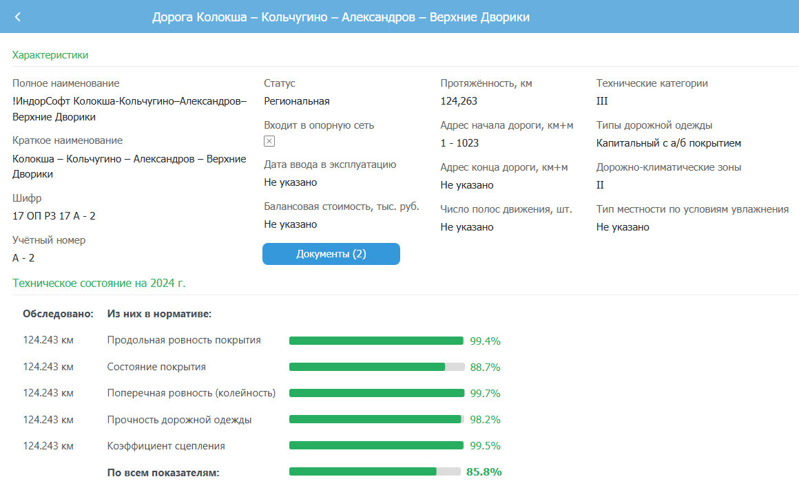
Task: Select the road start address '1 - 1023'
Action: coord(459,143)
